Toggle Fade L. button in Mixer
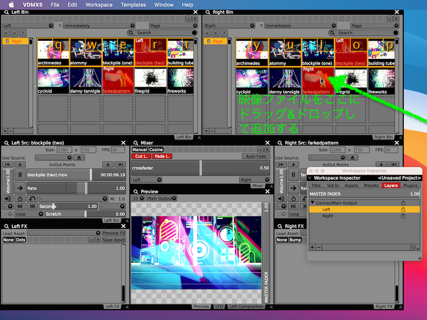 point(162,156)
